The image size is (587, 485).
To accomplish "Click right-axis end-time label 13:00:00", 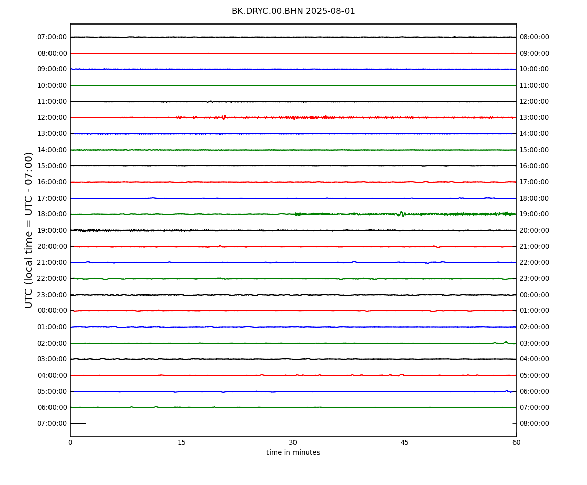I will pos(534,117).
